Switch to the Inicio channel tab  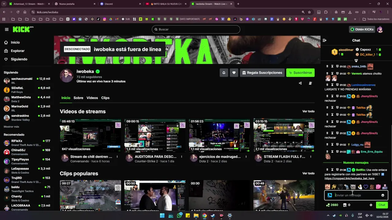(x=66, y=98)
